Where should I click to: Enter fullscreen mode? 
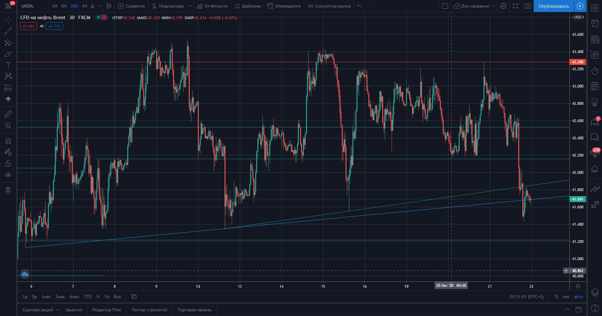(x=515, y=6)
